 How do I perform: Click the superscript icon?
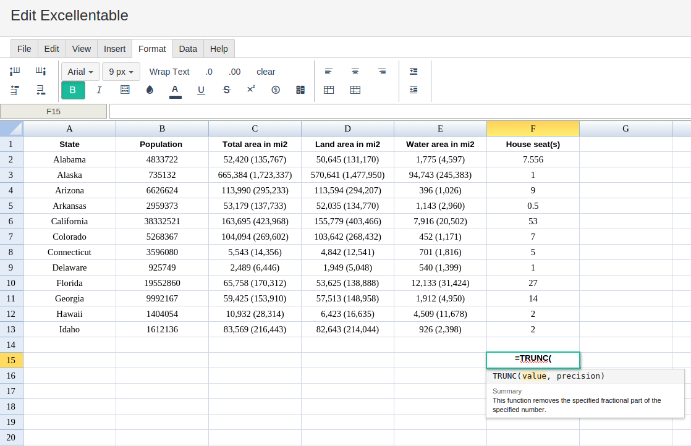(251, 90)
